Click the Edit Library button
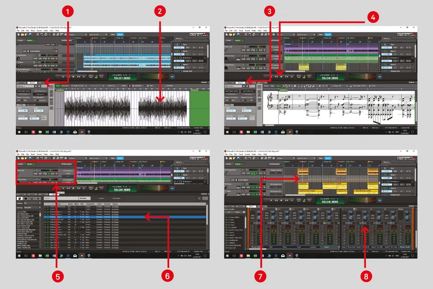Viewport: 433px width, 289px height. tap(115, 198)
